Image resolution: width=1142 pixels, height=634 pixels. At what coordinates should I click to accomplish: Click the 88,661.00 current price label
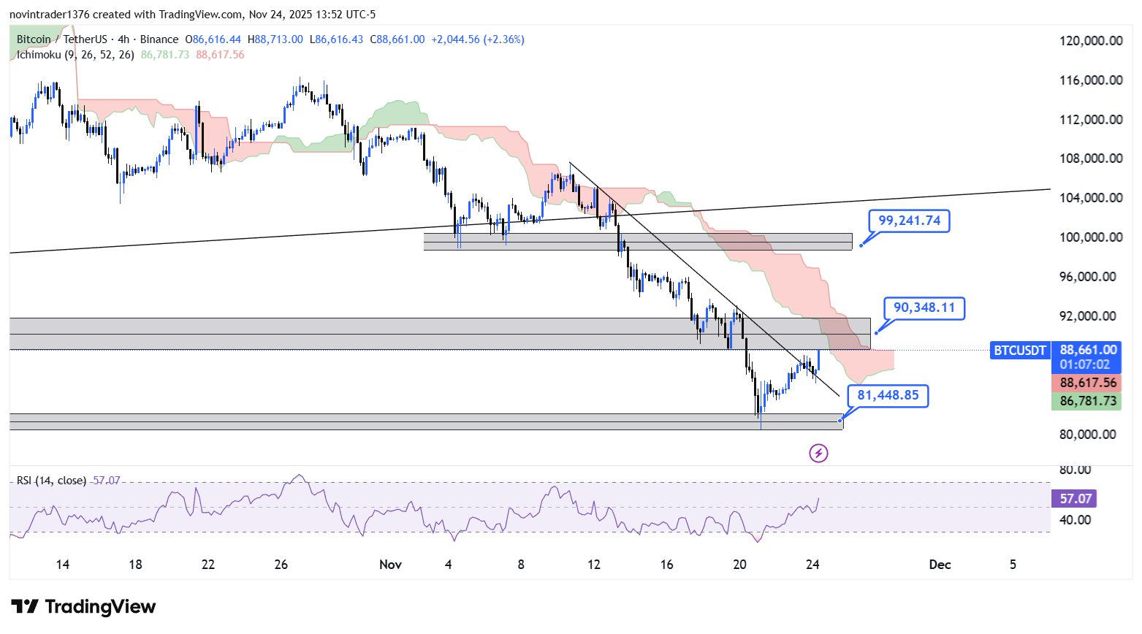1088,350
